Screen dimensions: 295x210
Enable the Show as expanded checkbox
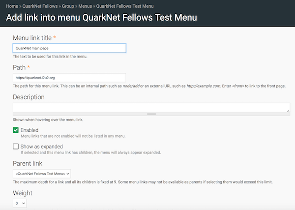coord(16,147)
